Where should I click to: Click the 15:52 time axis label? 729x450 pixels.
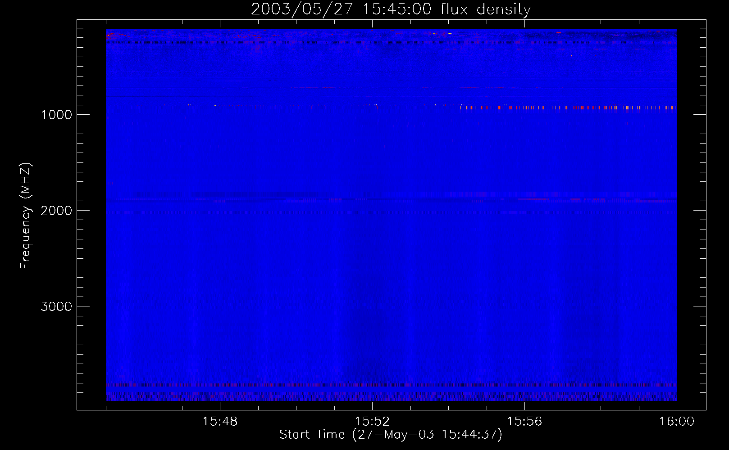372,422
